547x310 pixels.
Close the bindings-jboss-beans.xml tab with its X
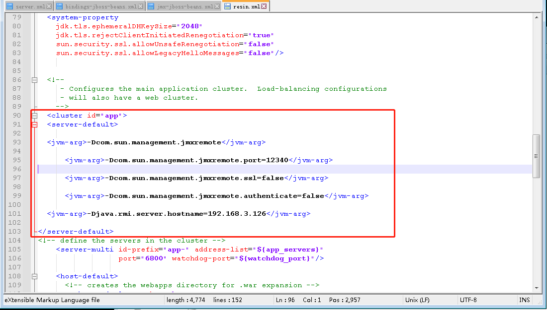(x=140, y=6)
